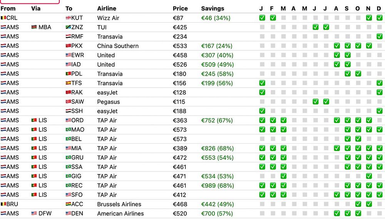This screenshot has height=219, width=385.
Task: Toggle the unchecked March box in the PDL row
Action: 283,74
